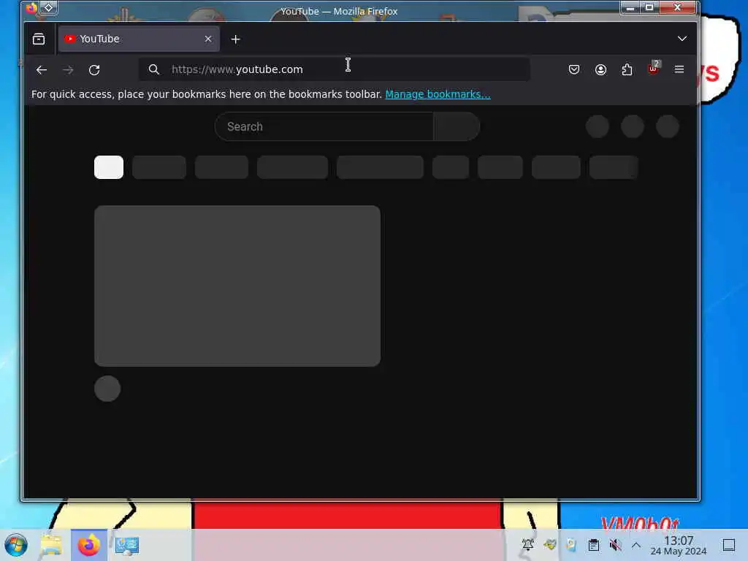Open the Firefox account menu

600,69
